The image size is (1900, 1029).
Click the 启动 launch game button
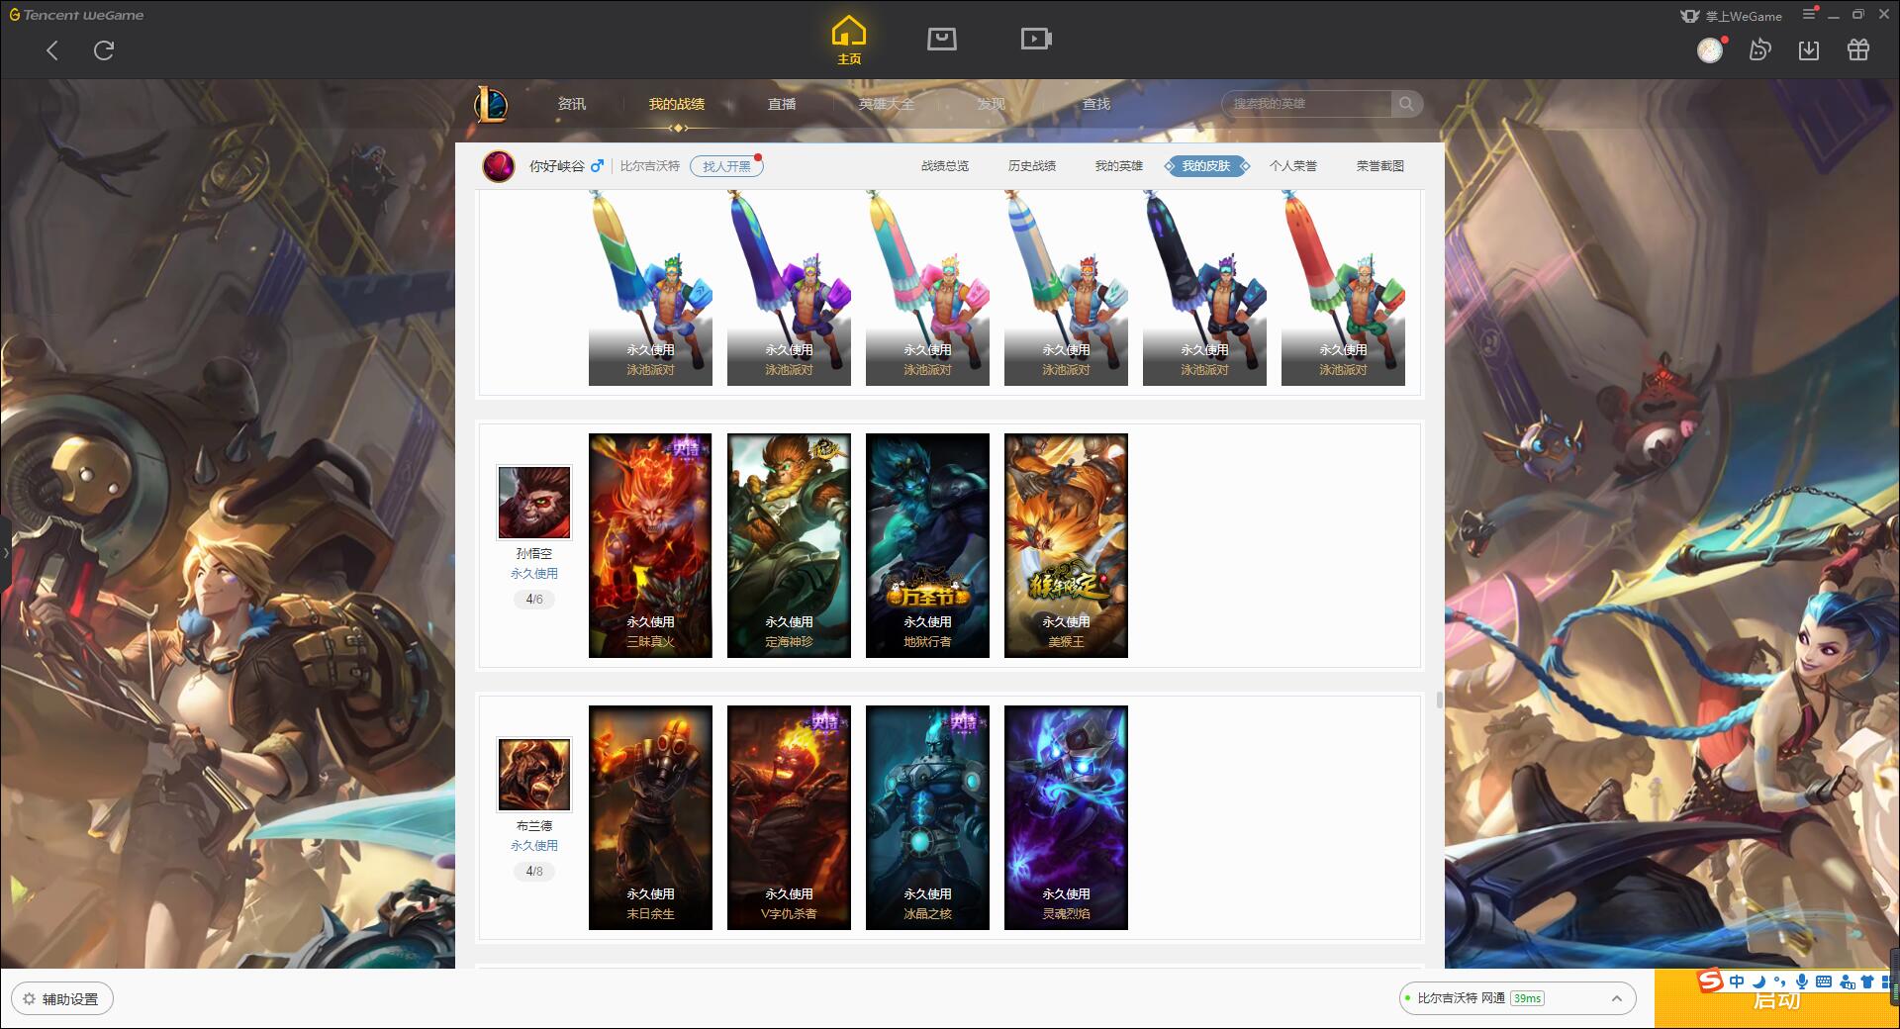pos(1776,999)
